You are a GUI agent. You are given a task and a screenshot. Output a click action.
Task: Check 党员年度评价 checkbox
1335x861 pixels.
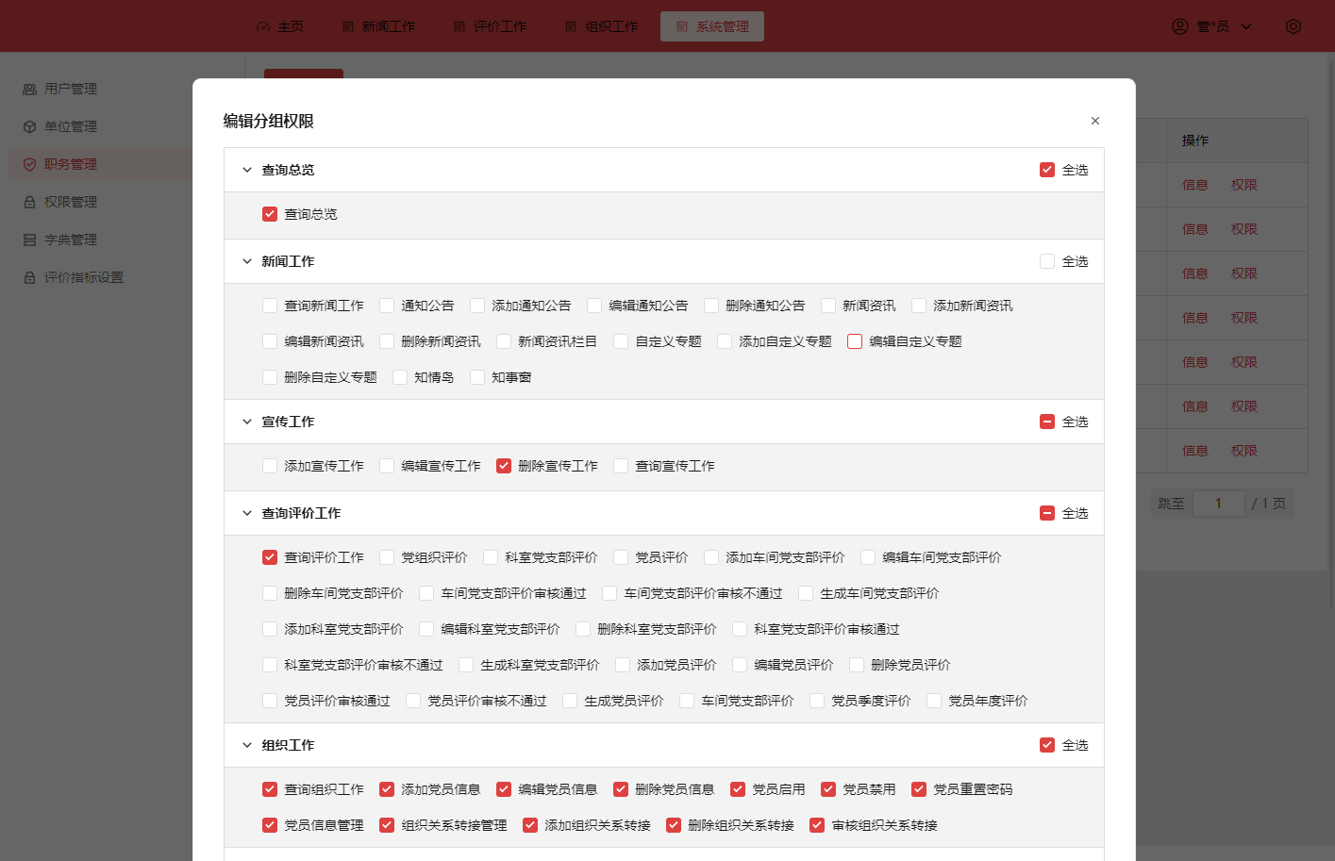(x=934, y=701)
